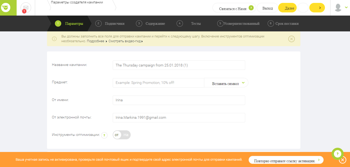This screenshot has height=167, width=350.
Task: Click help icon next to Инструменты оптимизации
Action: [104, 135]
